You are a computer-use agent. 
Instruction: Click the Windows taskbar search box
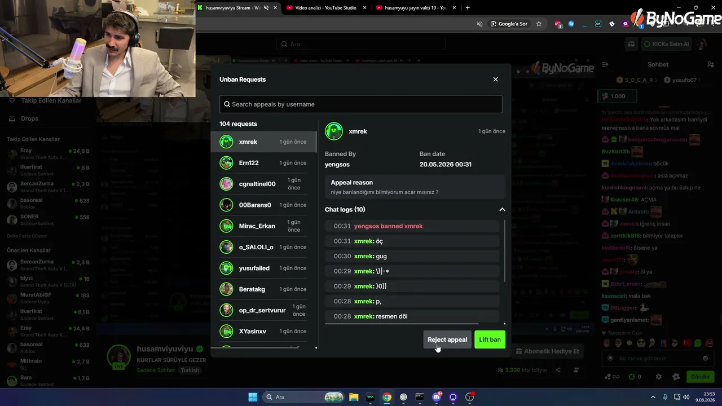[303, 397]
